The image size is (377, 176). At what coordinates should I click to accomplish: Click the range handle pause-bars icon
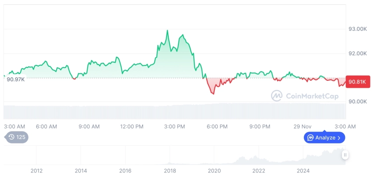345,155
